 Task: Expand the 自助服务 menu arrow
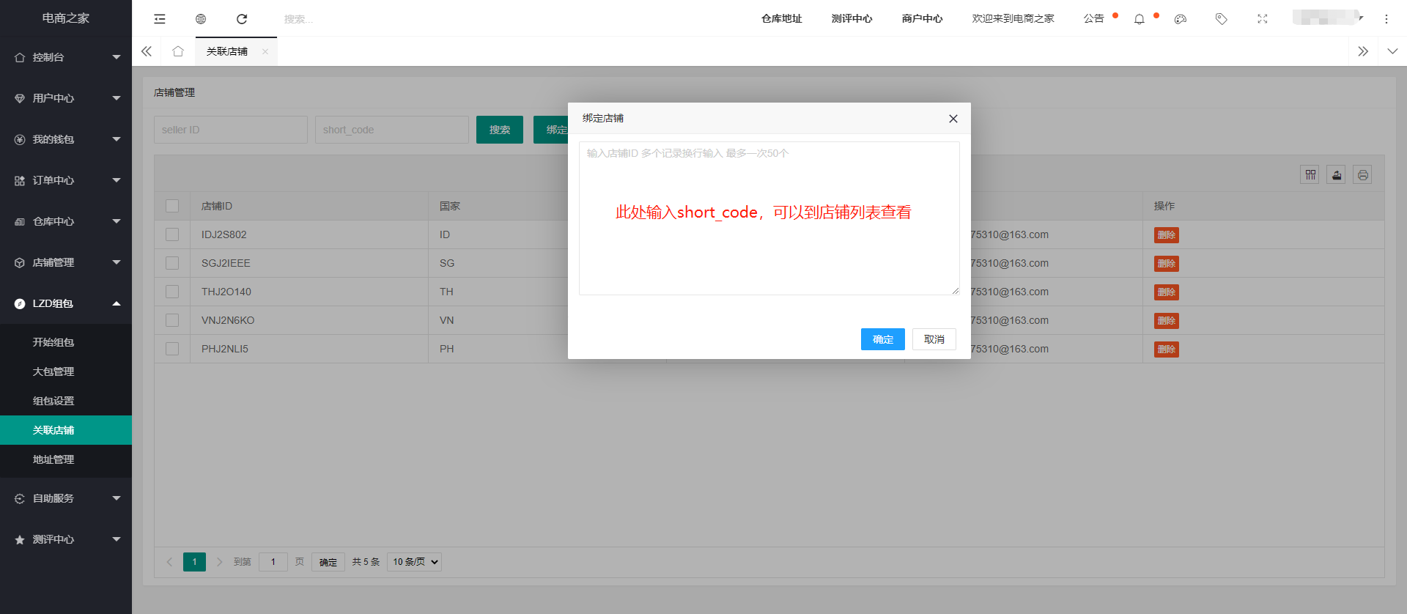coord(117,498)
